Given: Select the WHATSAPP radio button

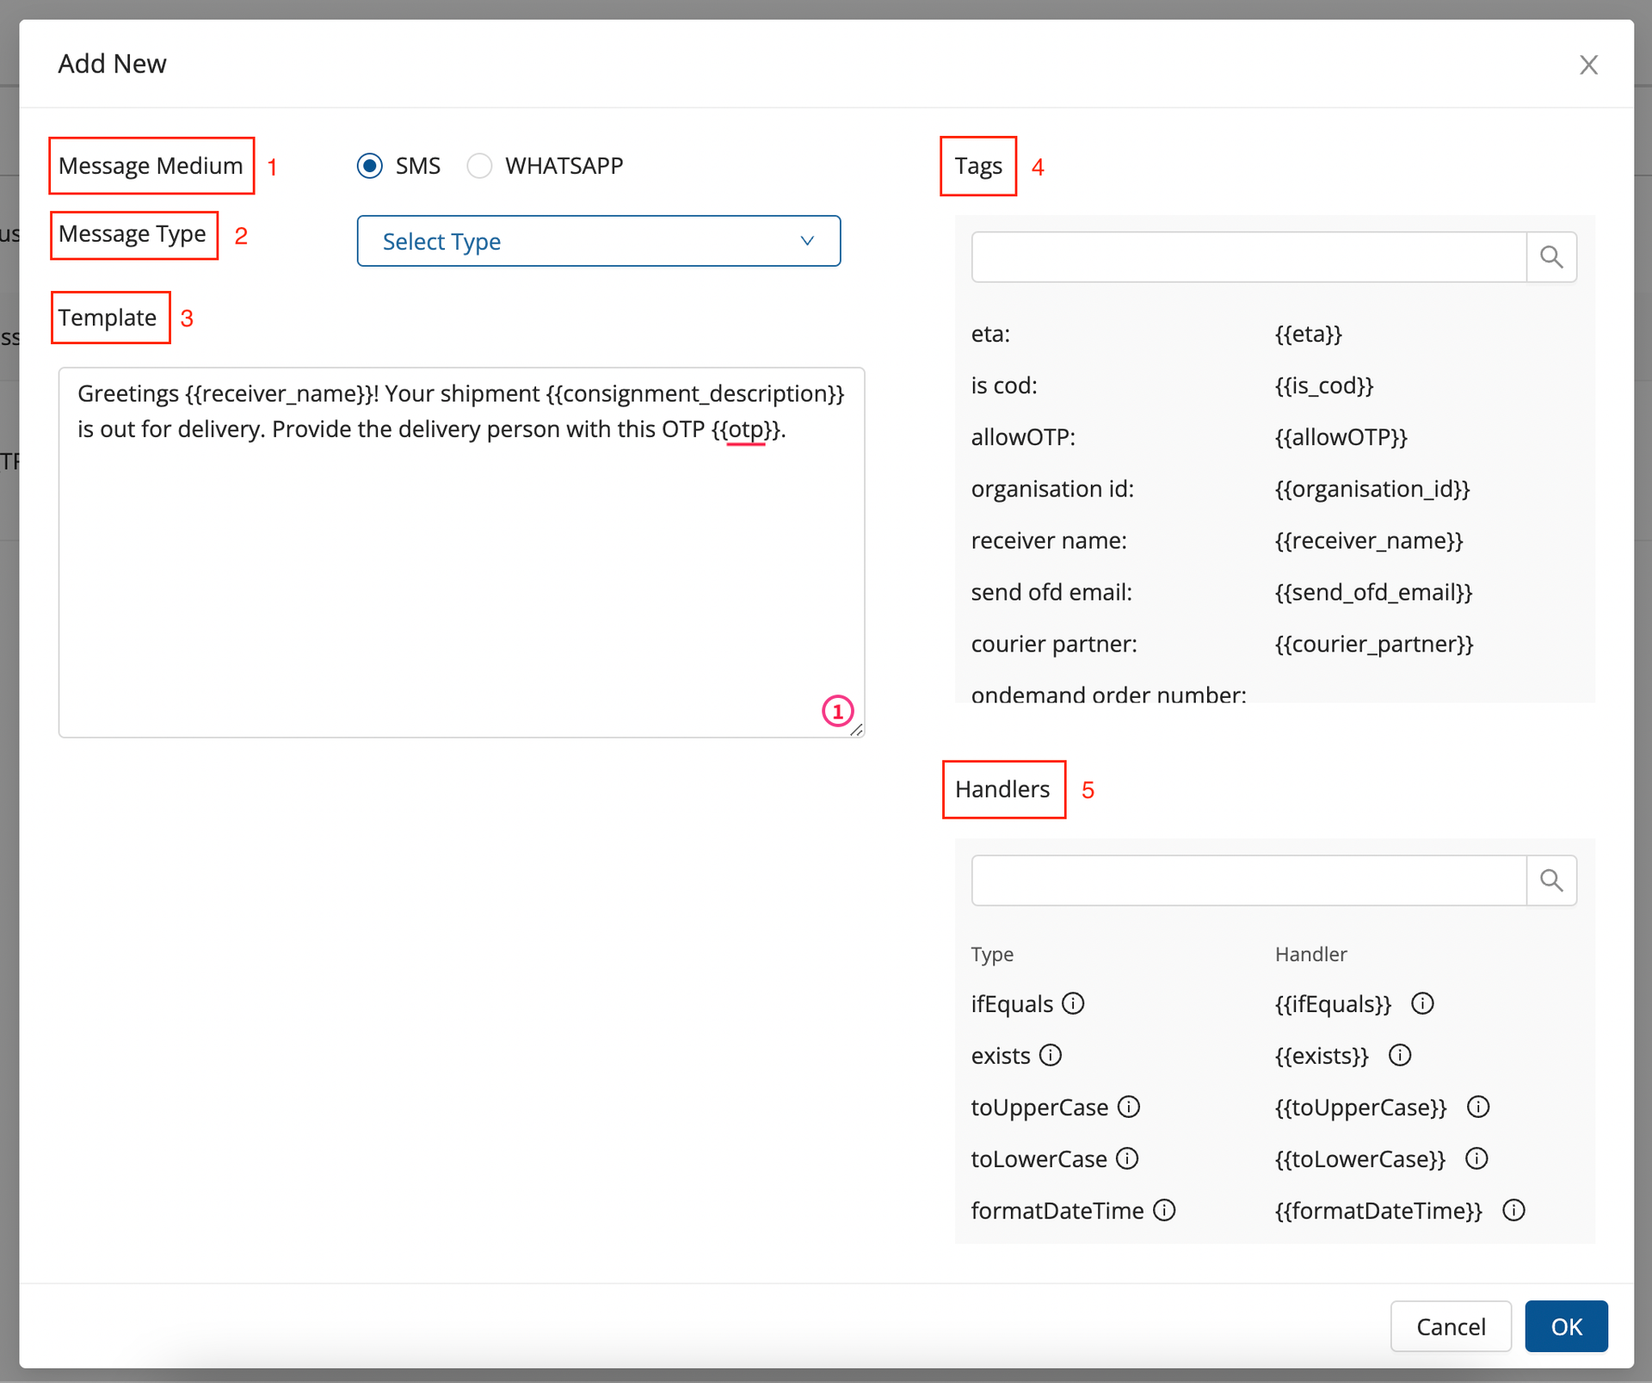Looking at the screenshot, I should coord(479,165).
